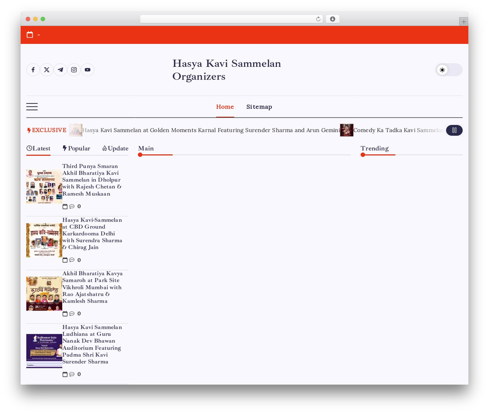
Task: Open the X (Twitter) social link
Action: (47, 70)
